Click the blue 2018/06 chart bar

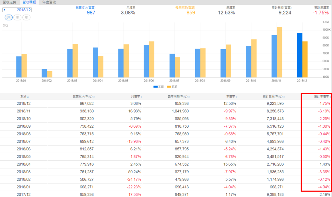[x=146, y=61]
